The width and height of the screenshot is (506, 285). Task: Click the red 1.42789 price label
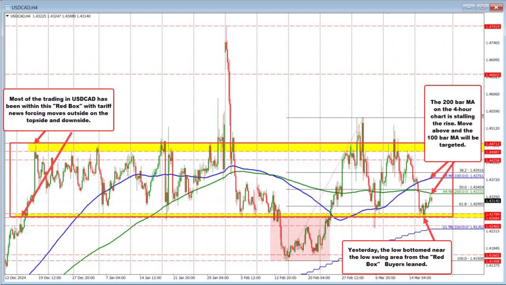(492, 214)
